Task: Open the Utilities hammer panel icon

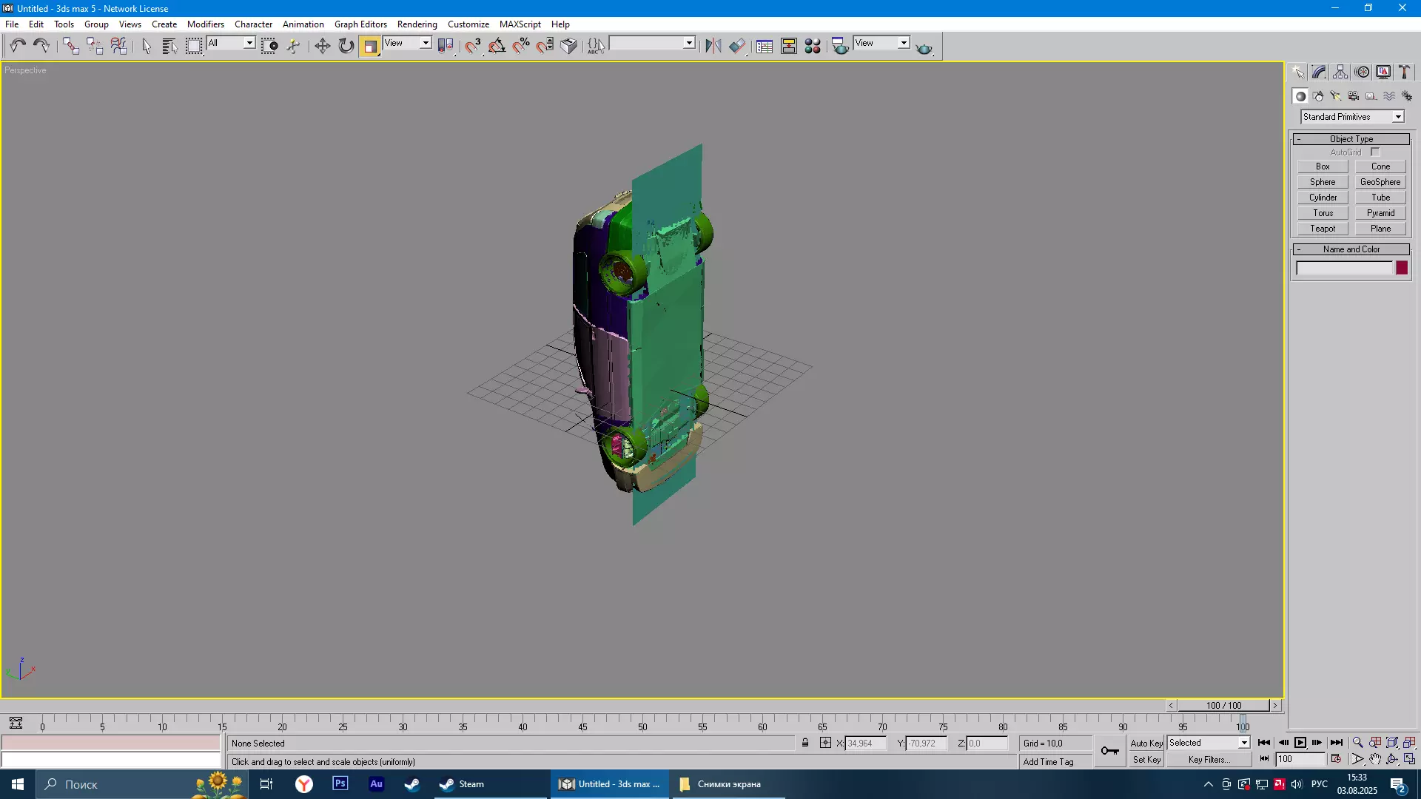Action: pos(1404,72)
